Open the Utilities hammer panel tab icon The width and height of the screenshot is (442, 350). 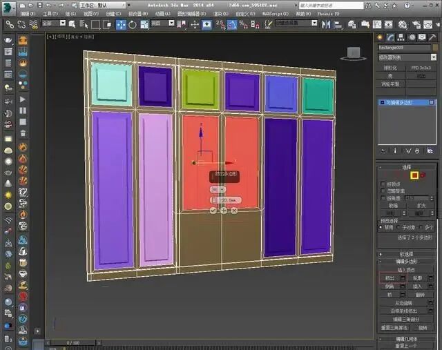(x=432, y=37)
